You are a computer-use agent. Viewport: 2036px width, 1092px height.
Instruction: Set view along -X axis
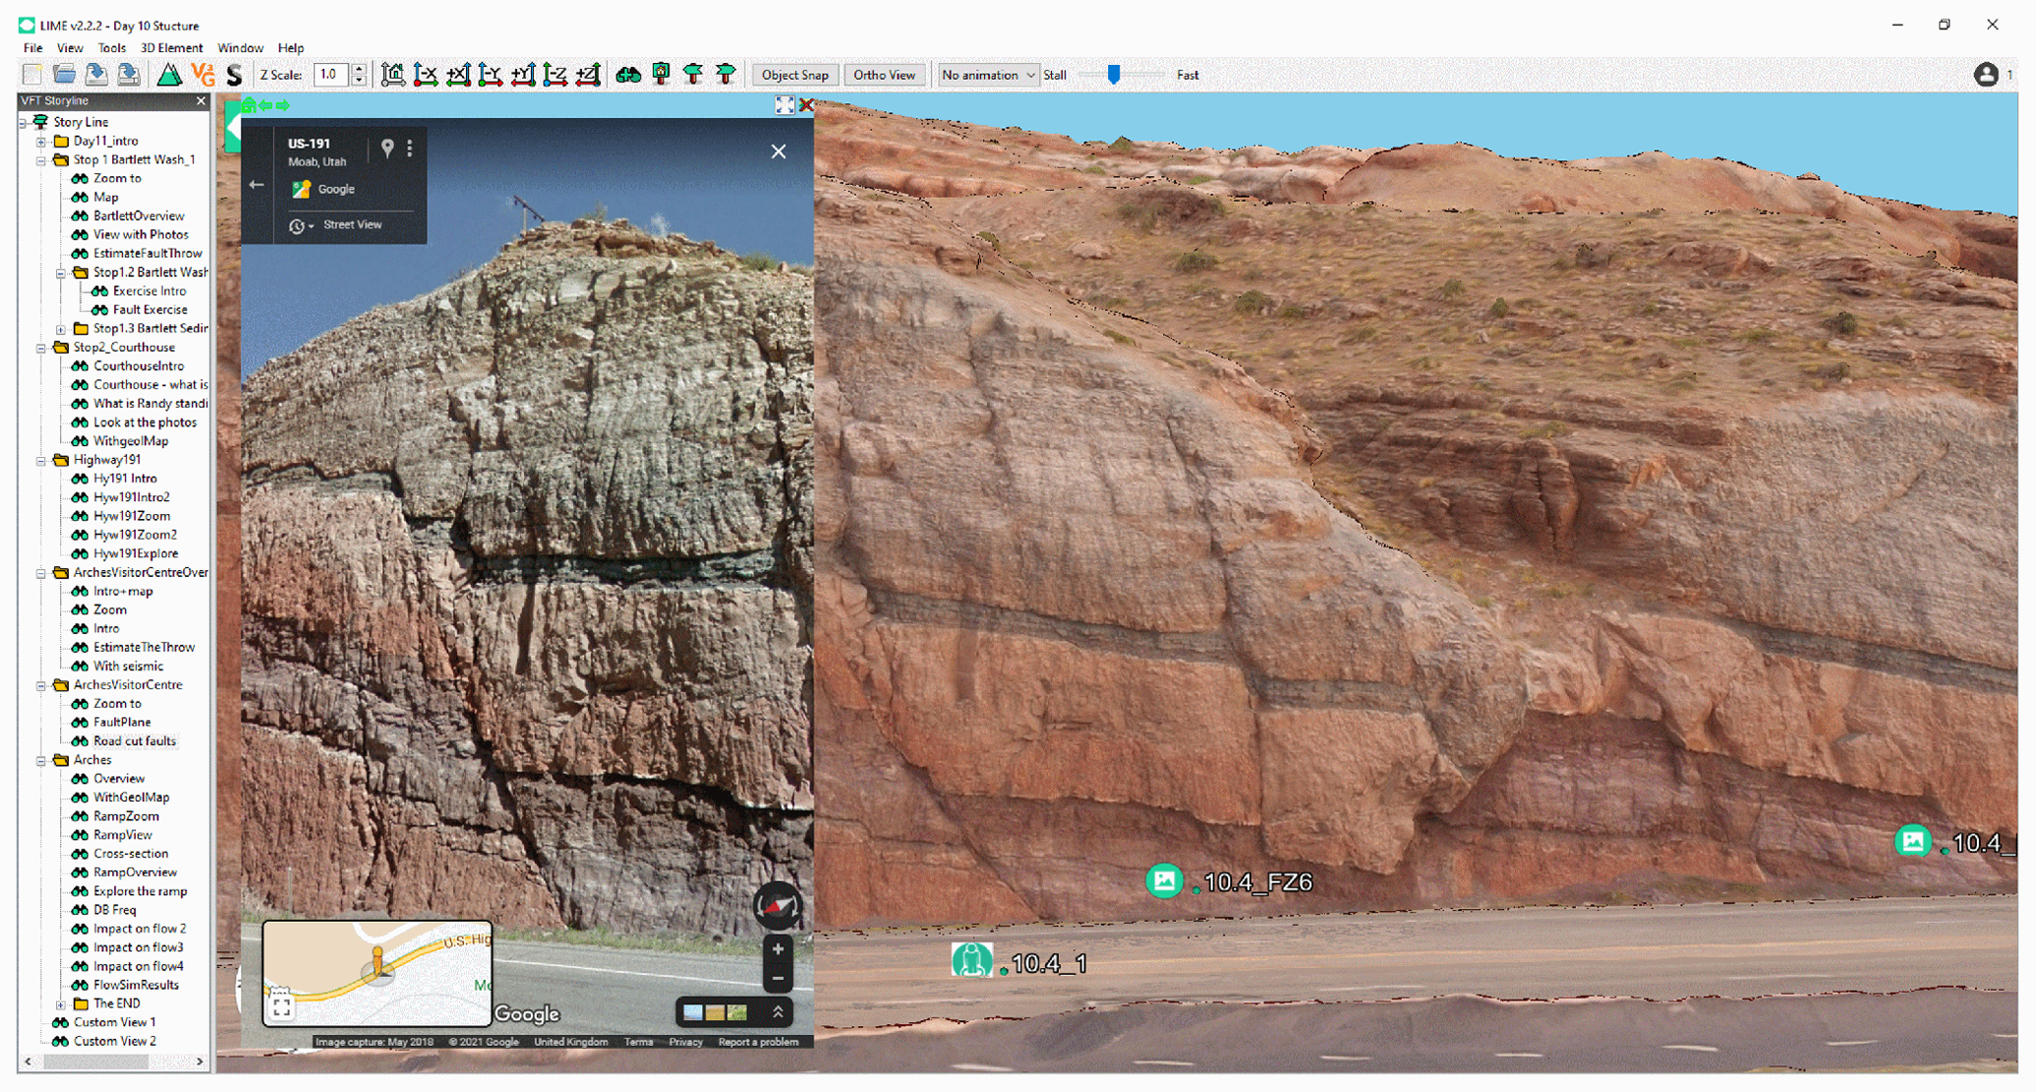pos(426,75)
